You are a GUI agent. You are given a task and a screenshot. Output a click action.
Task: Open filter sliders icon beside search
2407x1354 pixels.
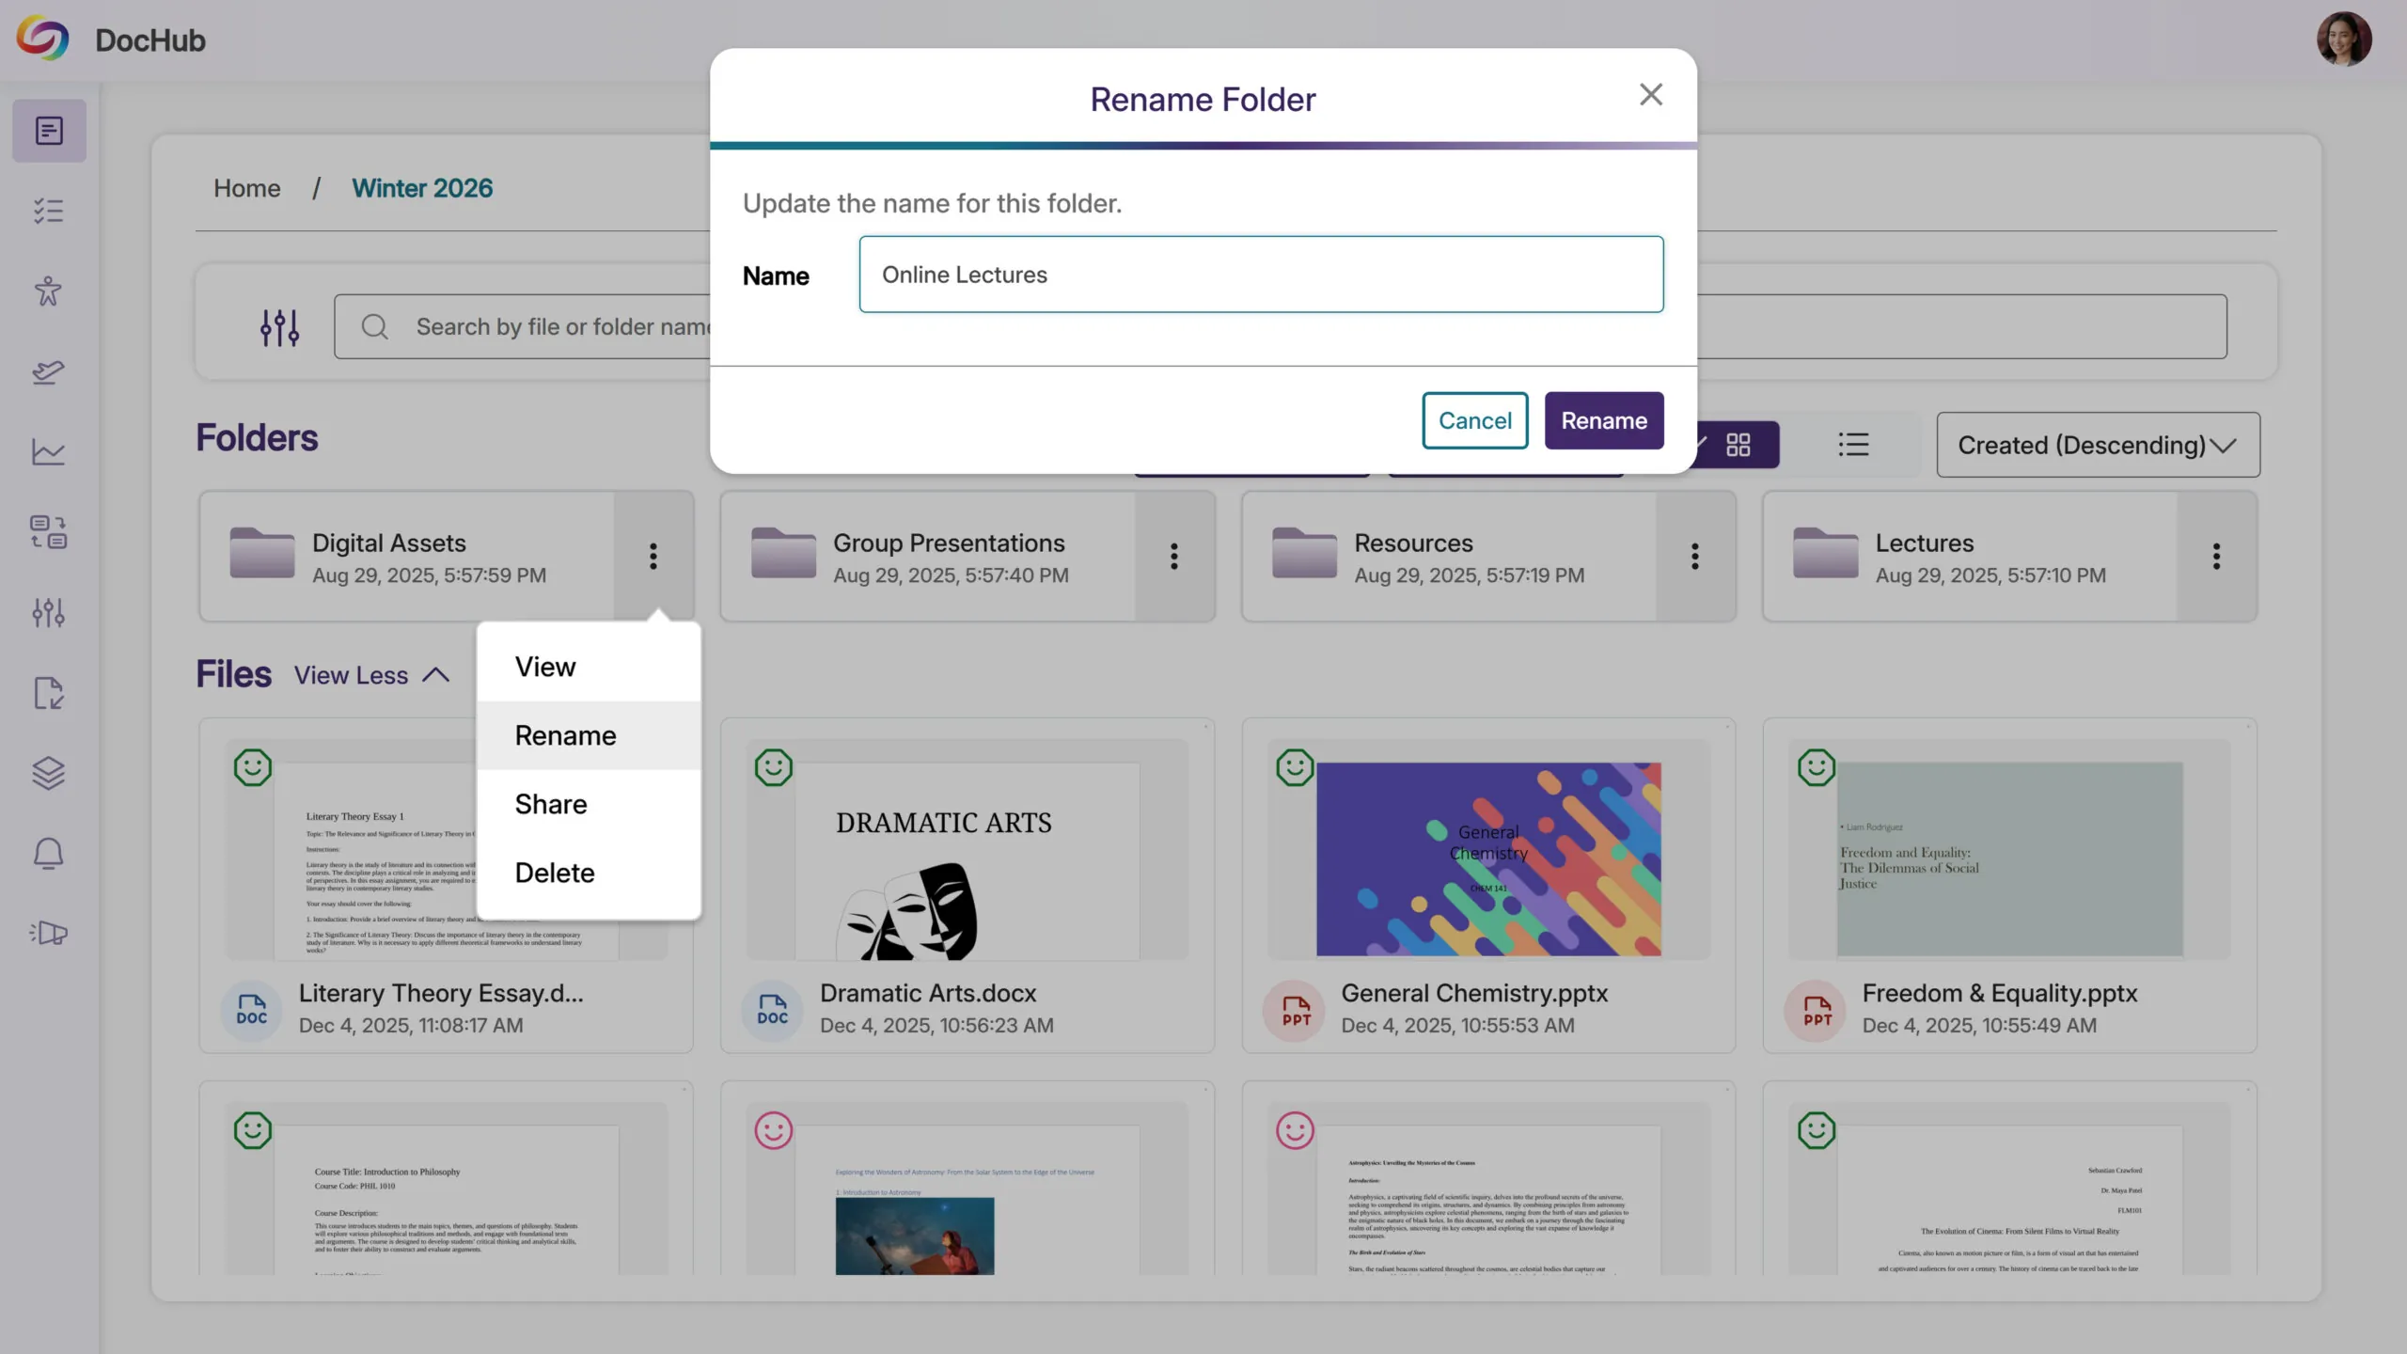pos(279,327)
